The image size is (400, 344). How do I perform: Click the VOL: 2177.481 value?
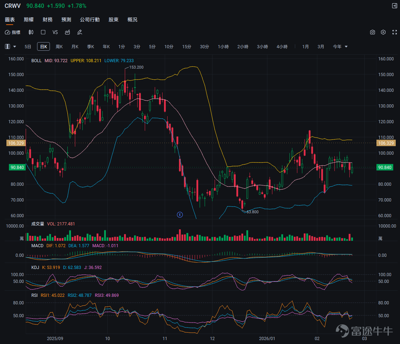click(x=61, y=224)
